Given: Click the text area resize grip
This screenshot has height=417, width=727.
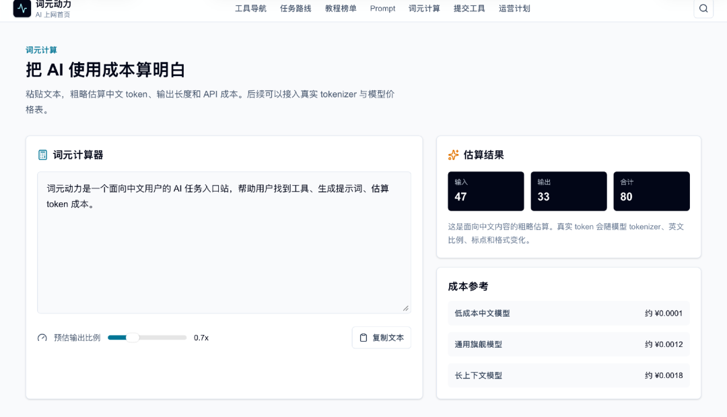Looking at the screenshot, I should (x=406, y=308).
